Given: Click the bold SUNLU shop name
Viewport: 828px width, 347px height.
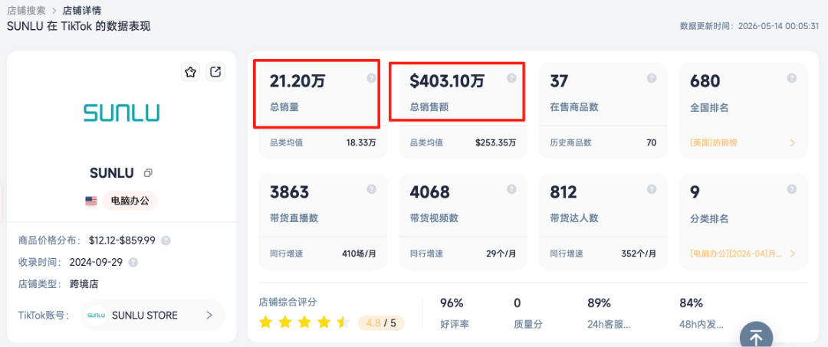Looking at the screenshot, I should (112, 173).
